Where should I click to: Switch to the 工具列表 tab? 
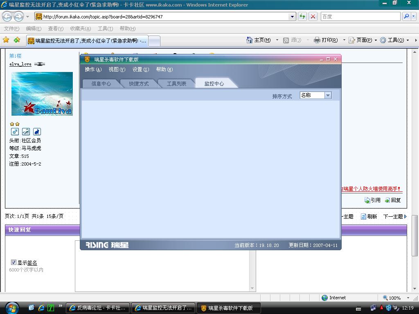tap(176, 83)
